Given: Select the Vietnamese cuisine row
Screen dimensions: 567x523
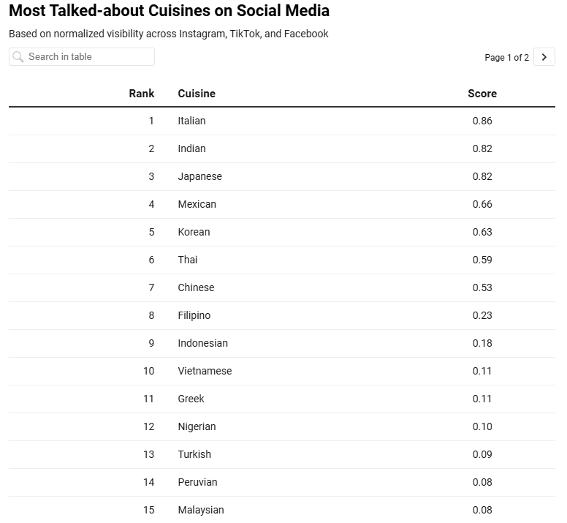Looking at the screenshot, I should [282, 371].
